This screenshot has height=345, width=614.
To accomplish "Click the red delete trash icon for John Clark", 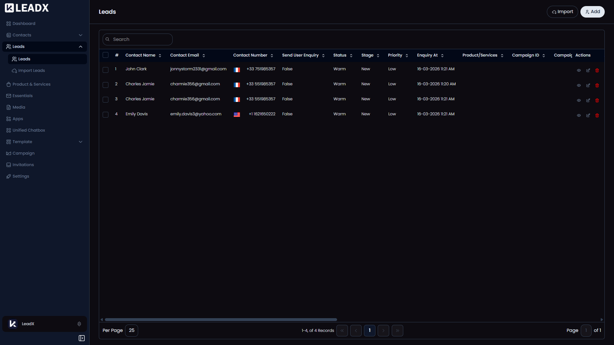I will pos(597,70).
